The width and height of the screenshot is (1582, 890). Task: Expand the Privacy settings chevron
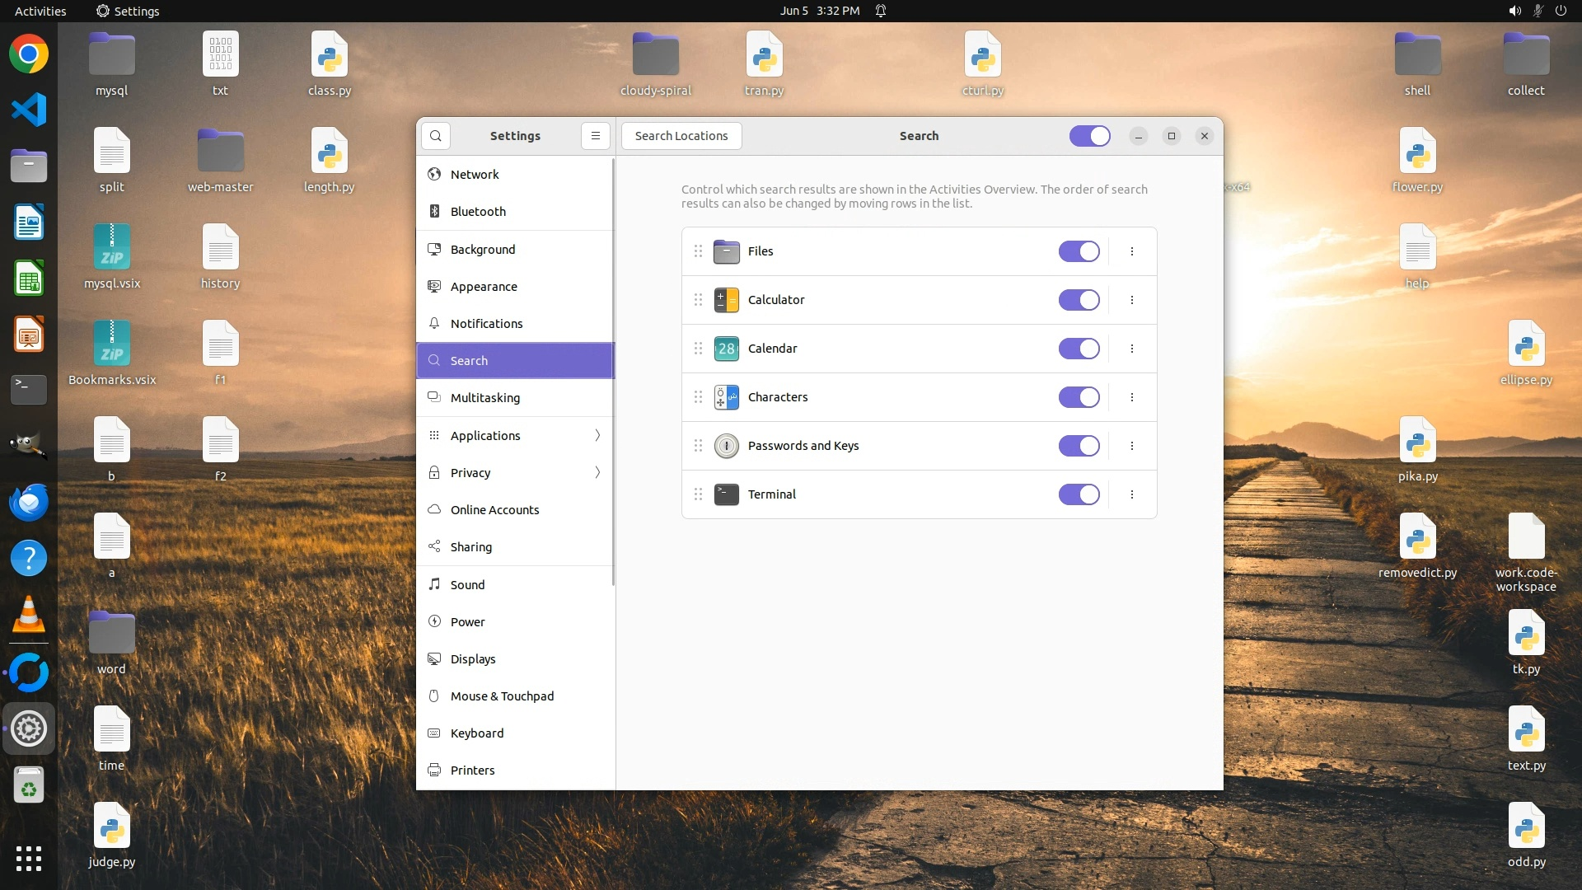pos(597,472)
